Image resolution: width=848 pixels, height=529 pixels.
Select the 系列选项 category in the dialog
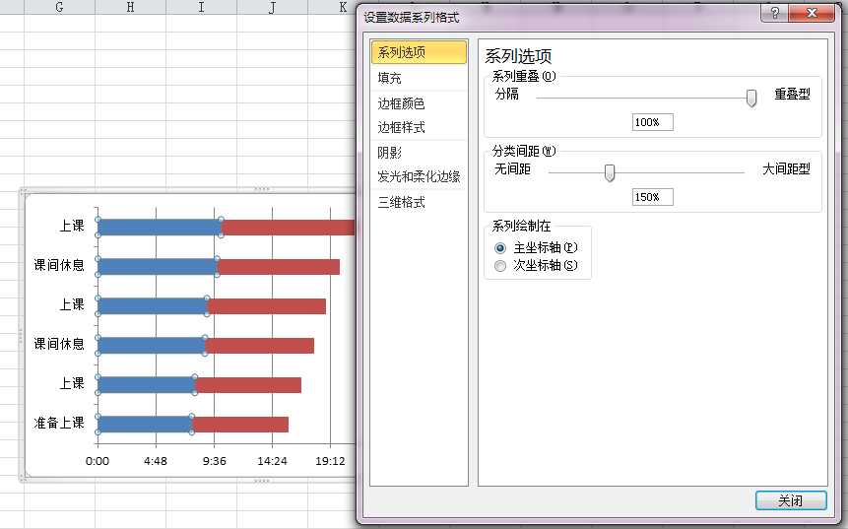(x=419, y=52)
